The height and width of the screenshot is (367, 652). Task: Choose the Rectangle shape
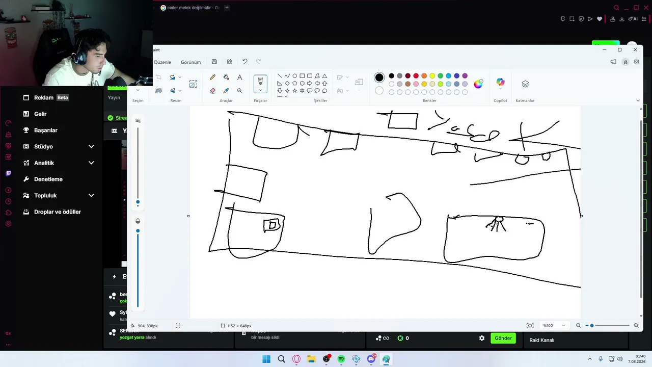[x=302, y=76]
